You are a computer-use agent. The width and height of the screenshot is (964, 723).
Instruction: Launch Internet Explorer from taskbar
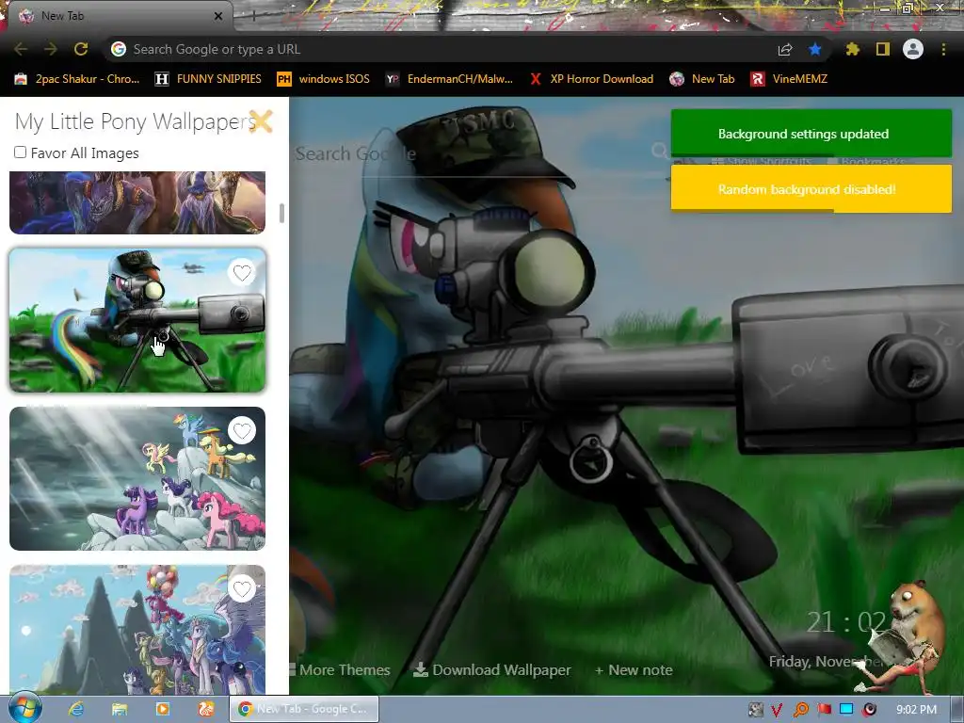click(76, 709)
